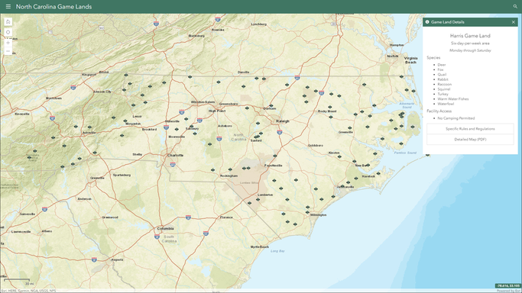Zoom in using the plus button
522x293 pixels.
click(x=8, y=43)
